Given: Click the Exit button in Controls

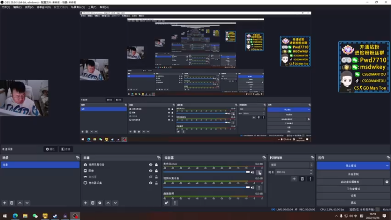Looking at the screenshot, I should point(353,202).
